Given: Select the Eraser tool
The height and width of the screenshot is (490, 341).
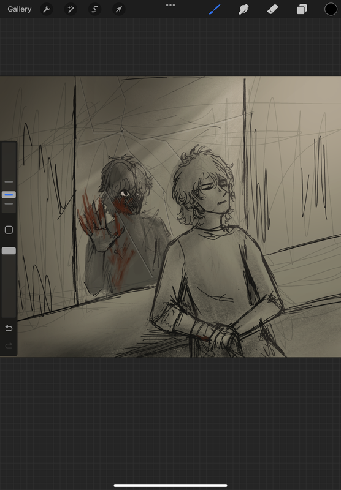Looking at the screenshot, I should tap(272, 9).
